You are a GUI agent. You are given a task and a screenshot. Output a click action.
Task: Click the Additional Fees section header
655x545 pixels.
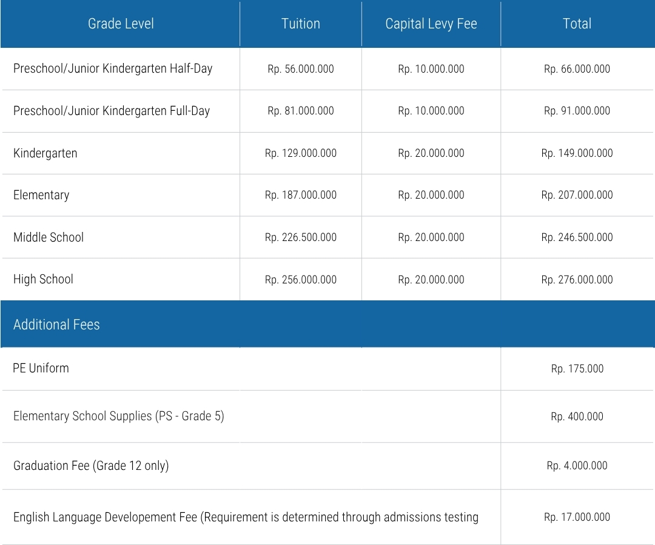tap(56, 325)
